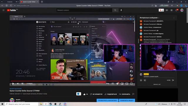Image resolution: width=188 pixels, height=106 pixels.
Task: Open the red-white icon left of create button
Action: (x=161, y=10)
